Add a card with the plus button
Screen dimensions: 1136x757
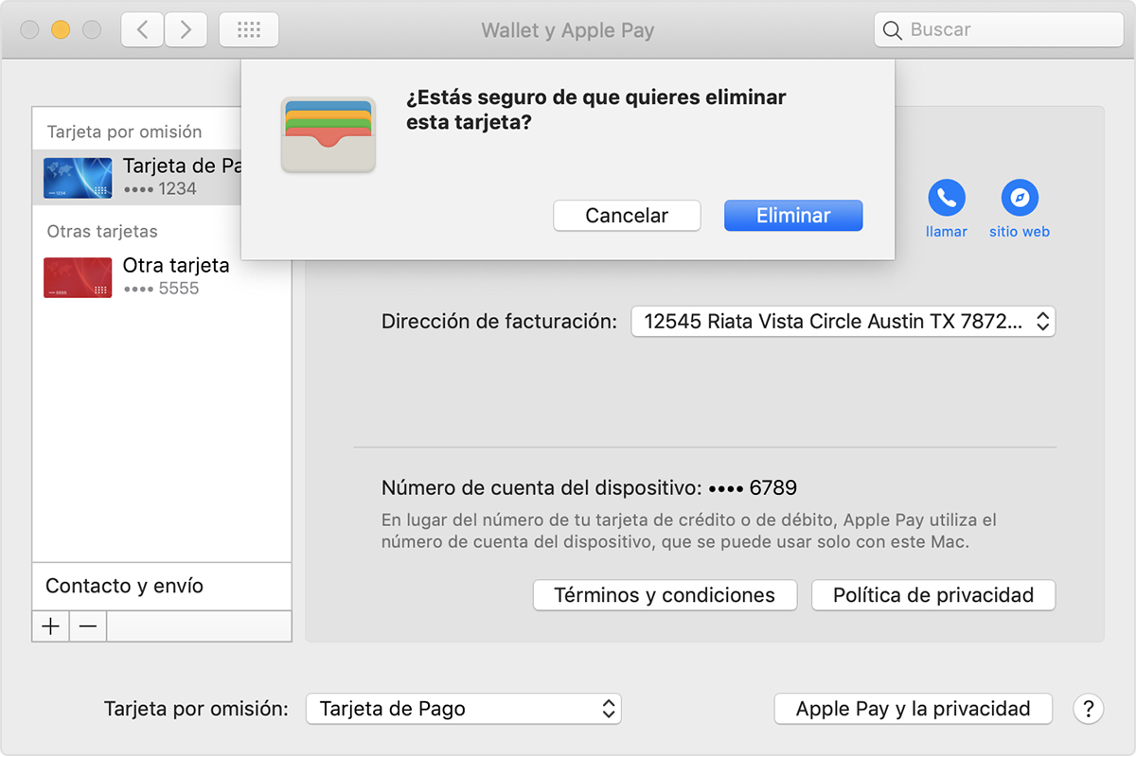tap(51, 626)
